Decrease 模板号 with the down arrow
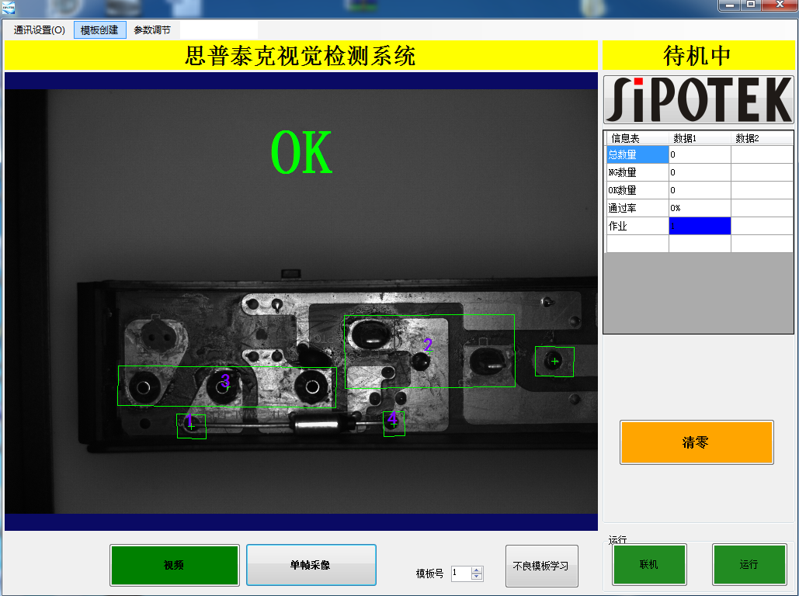This screenshot has height=596, width=799. click(477, 577)
